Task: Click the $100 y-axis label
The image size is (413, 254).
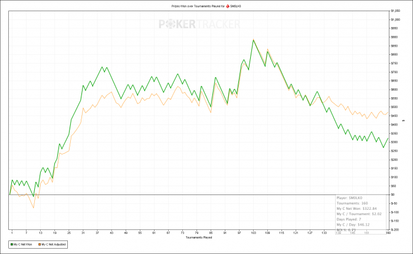Action: click(394, 177)
